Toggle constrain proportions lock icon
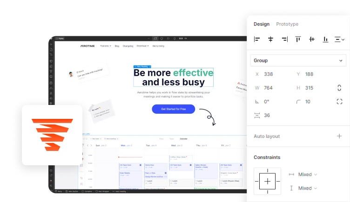The width and height of the screenshot is (350, 202). (x=339, y=88)
